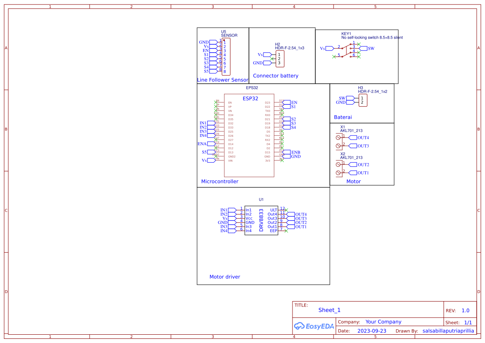
Task: Select the KEY1 self-locking switch symbol
Action: (349, 52)
